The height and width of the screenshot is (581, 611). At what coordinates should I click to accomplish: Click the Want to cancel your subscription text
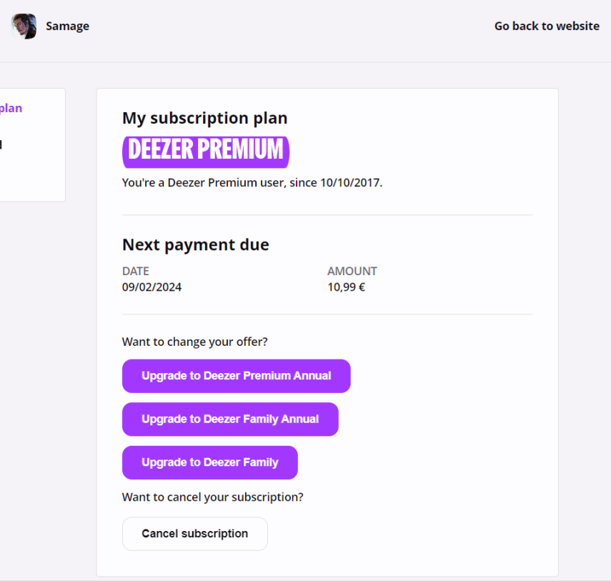212,497
